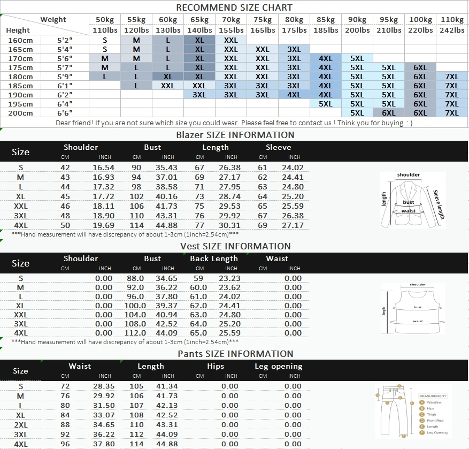Click the 155lbs weight header
The height and width of the screenshot is (449, 469).
pyautogui.click(x=231, y=30)
